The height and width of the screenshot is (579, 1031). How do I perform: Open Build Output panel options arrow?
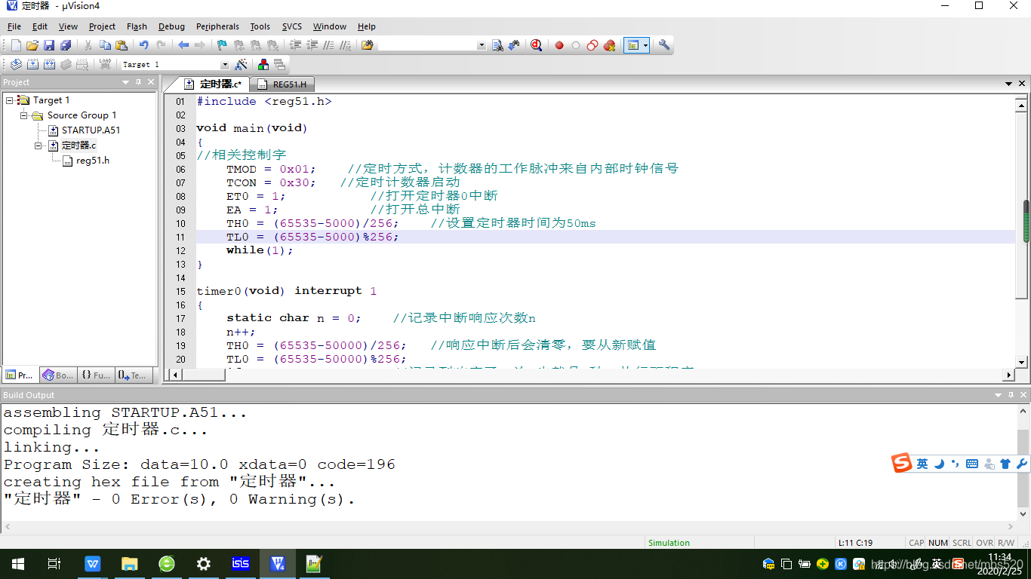[997, 395]
